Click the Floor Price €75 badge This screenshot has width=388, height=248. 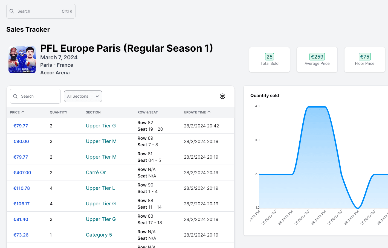tap(364, 57)
